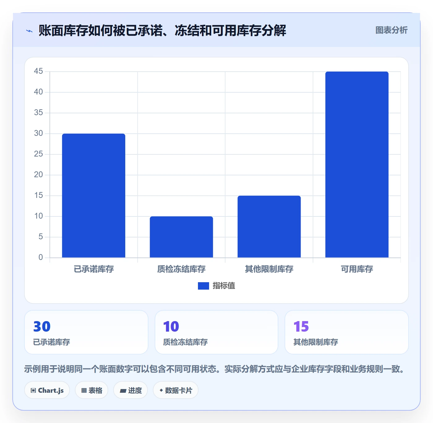Click the 质检冻结库存 bar in chart
This screenshot has height=423, width=433.
click(x=182, y=237)
